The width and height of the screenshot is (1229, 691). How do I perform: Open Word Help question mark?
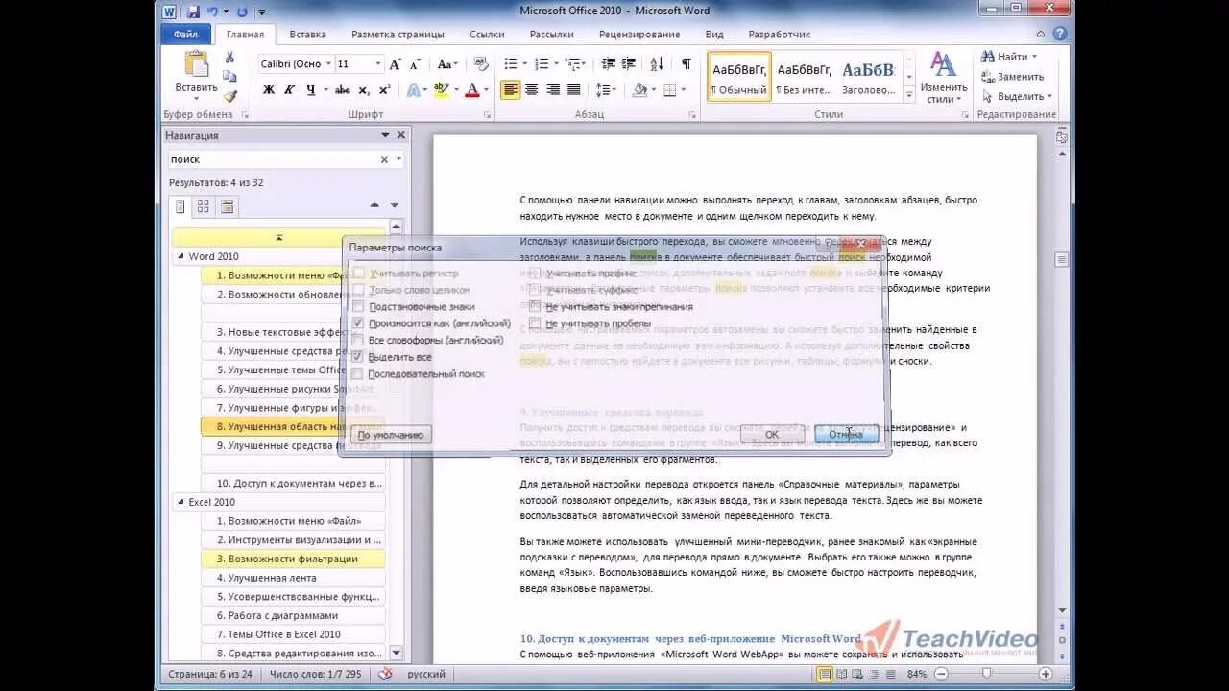tap(1060, 34)
